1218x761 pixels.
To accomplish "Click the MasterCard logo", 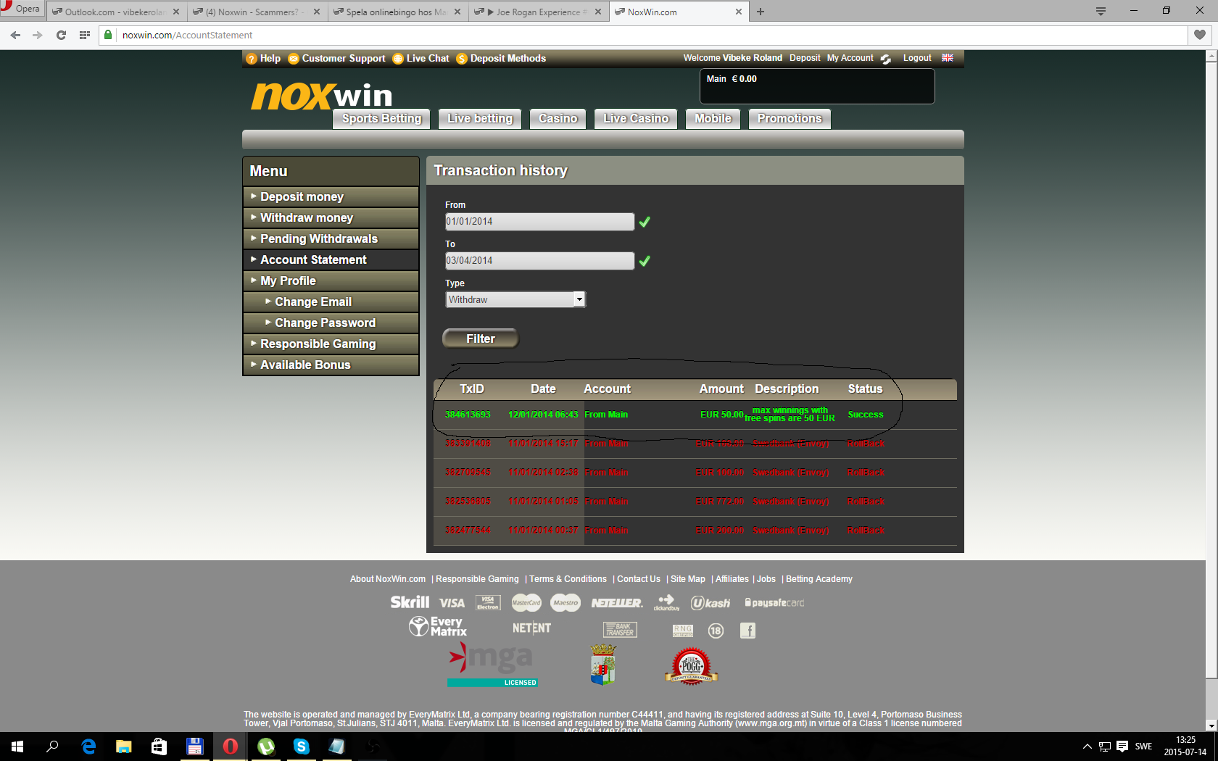I will coord(526,602).
